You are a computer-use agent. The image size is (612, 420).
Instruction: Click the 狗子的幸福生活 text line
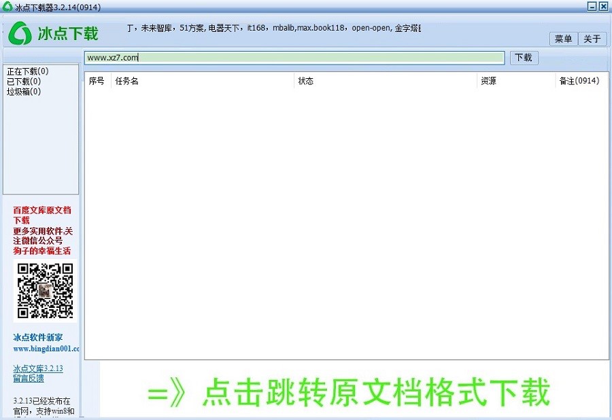point(42,251)
